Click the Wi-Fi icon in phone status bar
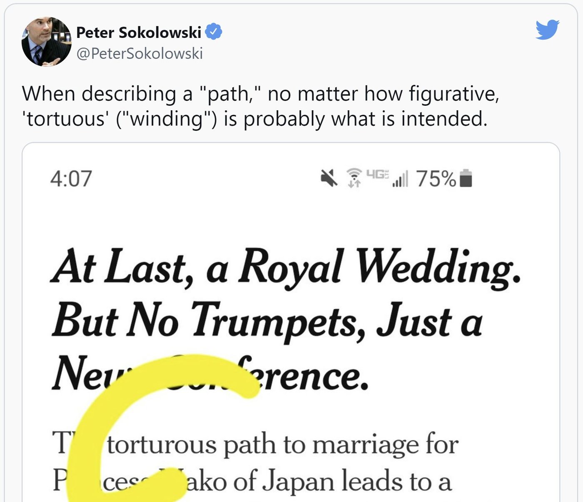583x502 pixels. click(354, 178)
